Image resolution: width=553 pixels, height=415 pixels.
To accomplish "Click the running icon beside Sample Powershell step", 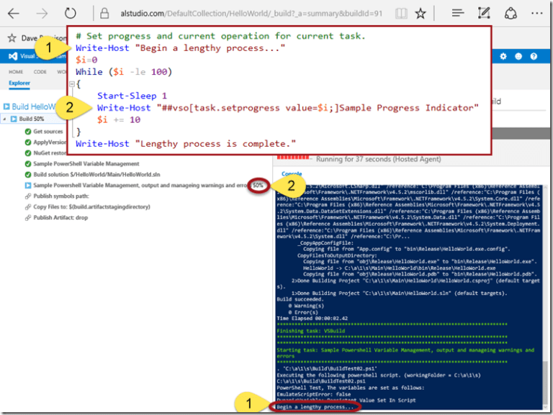I will (28, 186).
